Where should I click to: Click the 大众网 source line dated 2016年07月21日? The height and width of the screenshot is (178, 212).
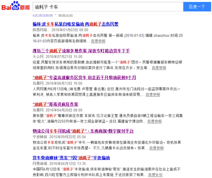tap(57, 57)
